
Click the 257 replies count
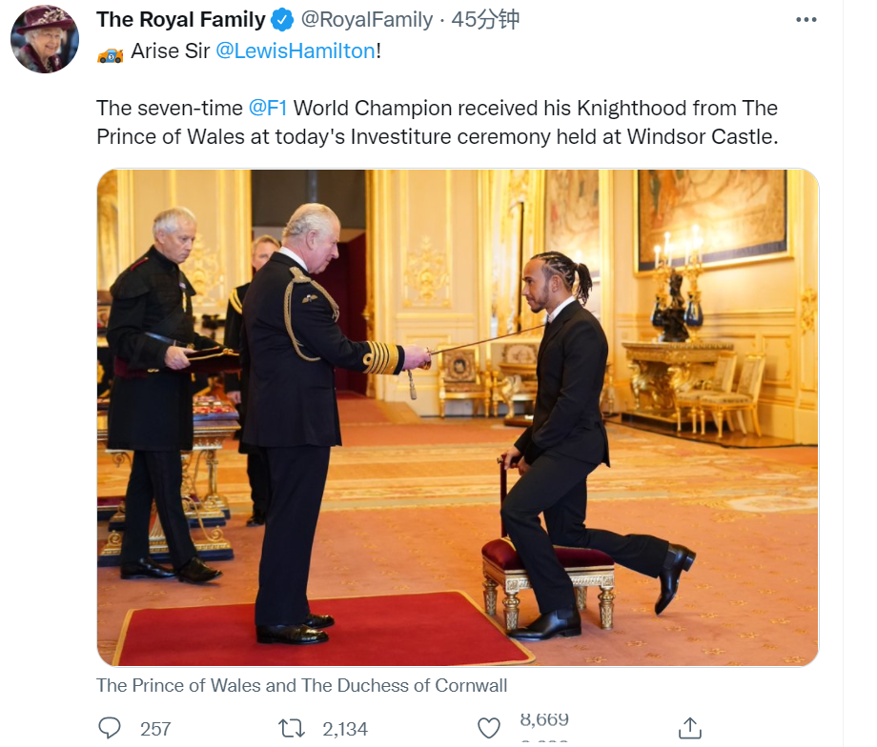(155, 729)
